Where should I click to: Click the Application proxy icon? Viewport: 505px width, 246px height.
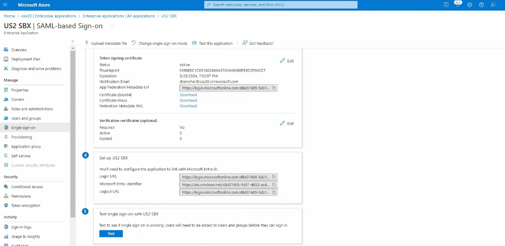[x=6, y=147]
